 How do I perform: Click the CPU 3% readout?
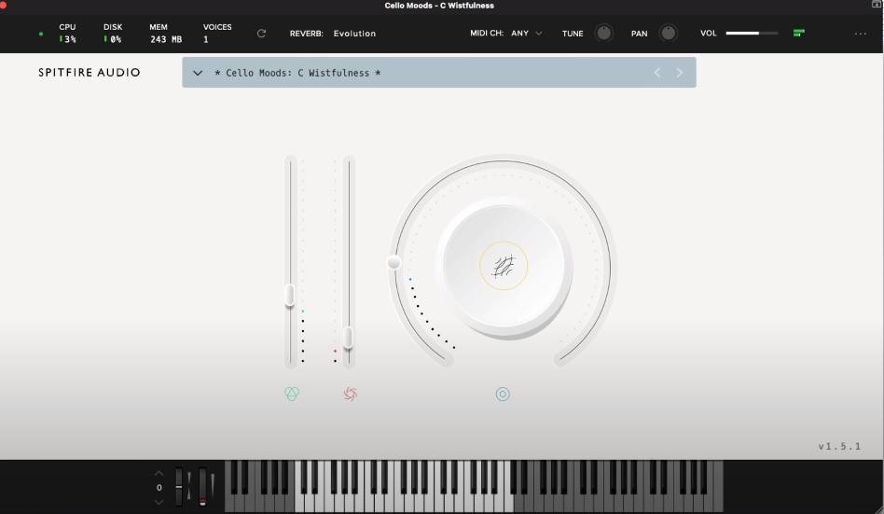coord(68,34)
